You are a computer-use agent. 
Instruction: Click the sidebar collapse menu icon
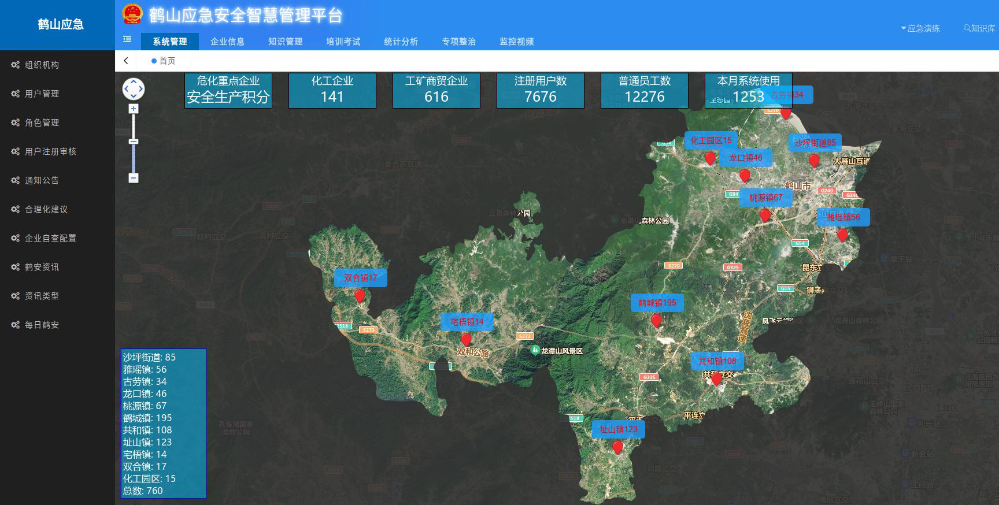[x=127, y=39]
